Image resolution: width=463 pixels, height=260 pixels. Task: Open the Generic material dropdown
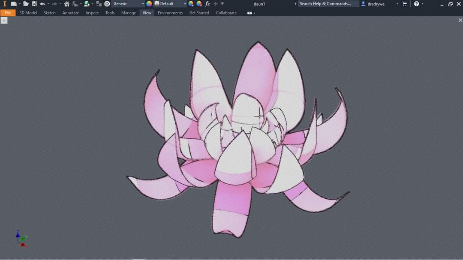[129, 4]
